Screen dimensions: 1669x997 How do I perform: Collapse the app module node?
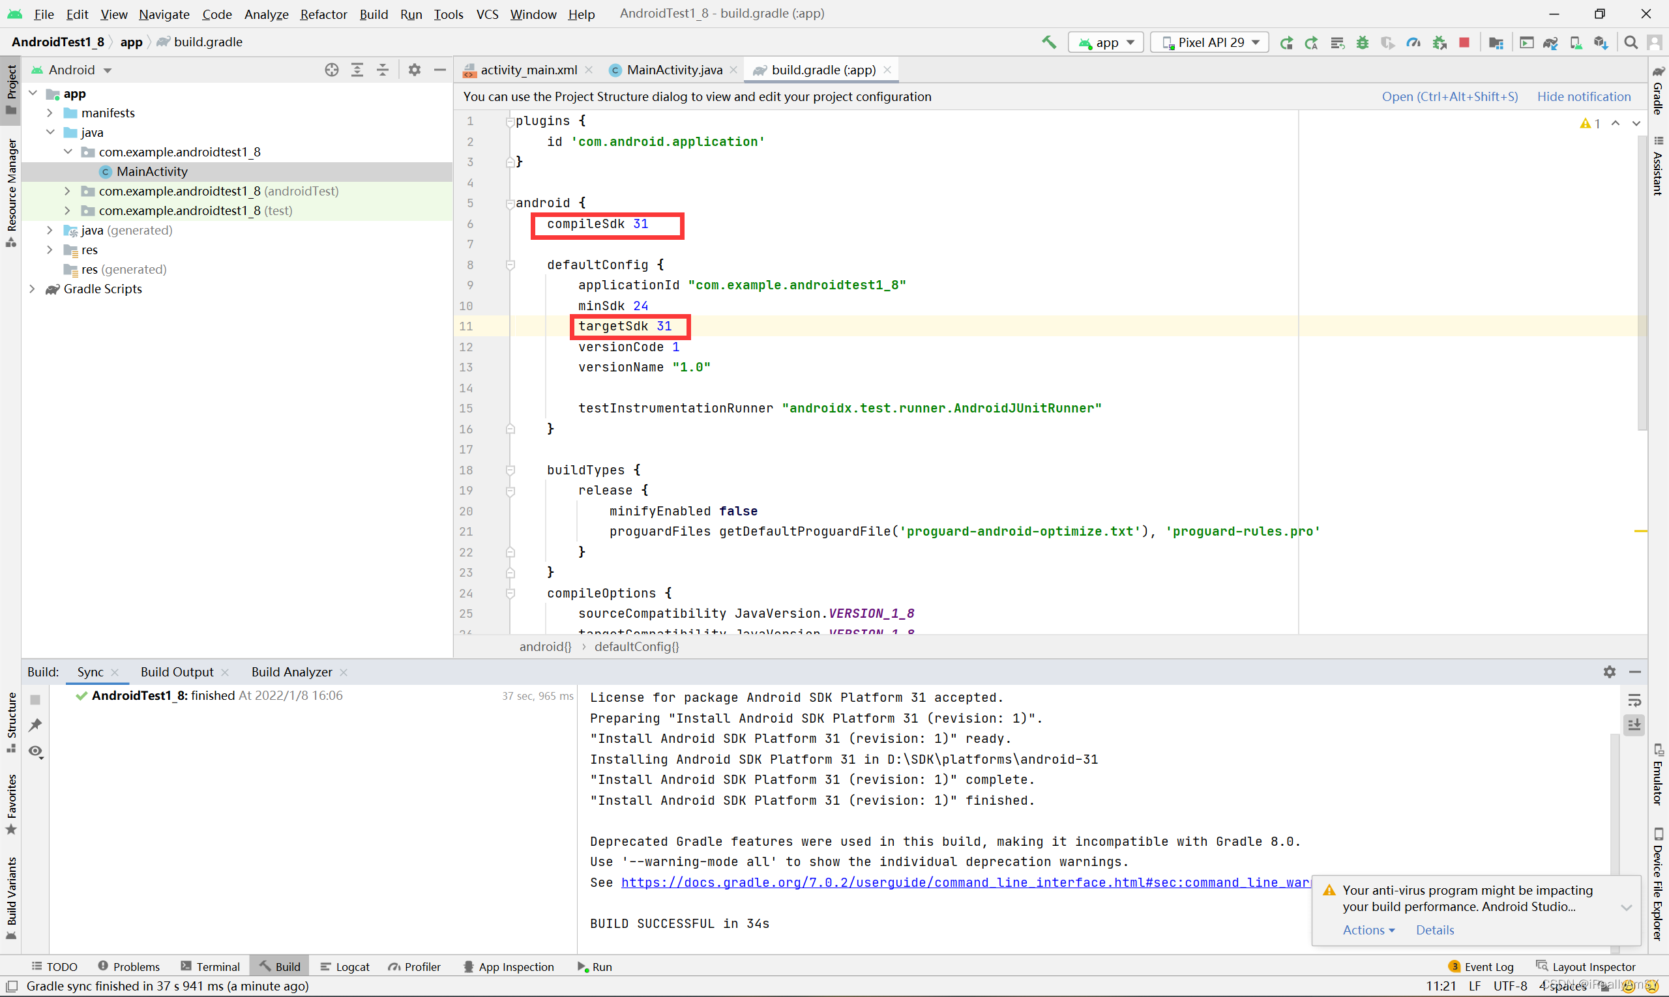pyautogui.click(x=33, y=93)
